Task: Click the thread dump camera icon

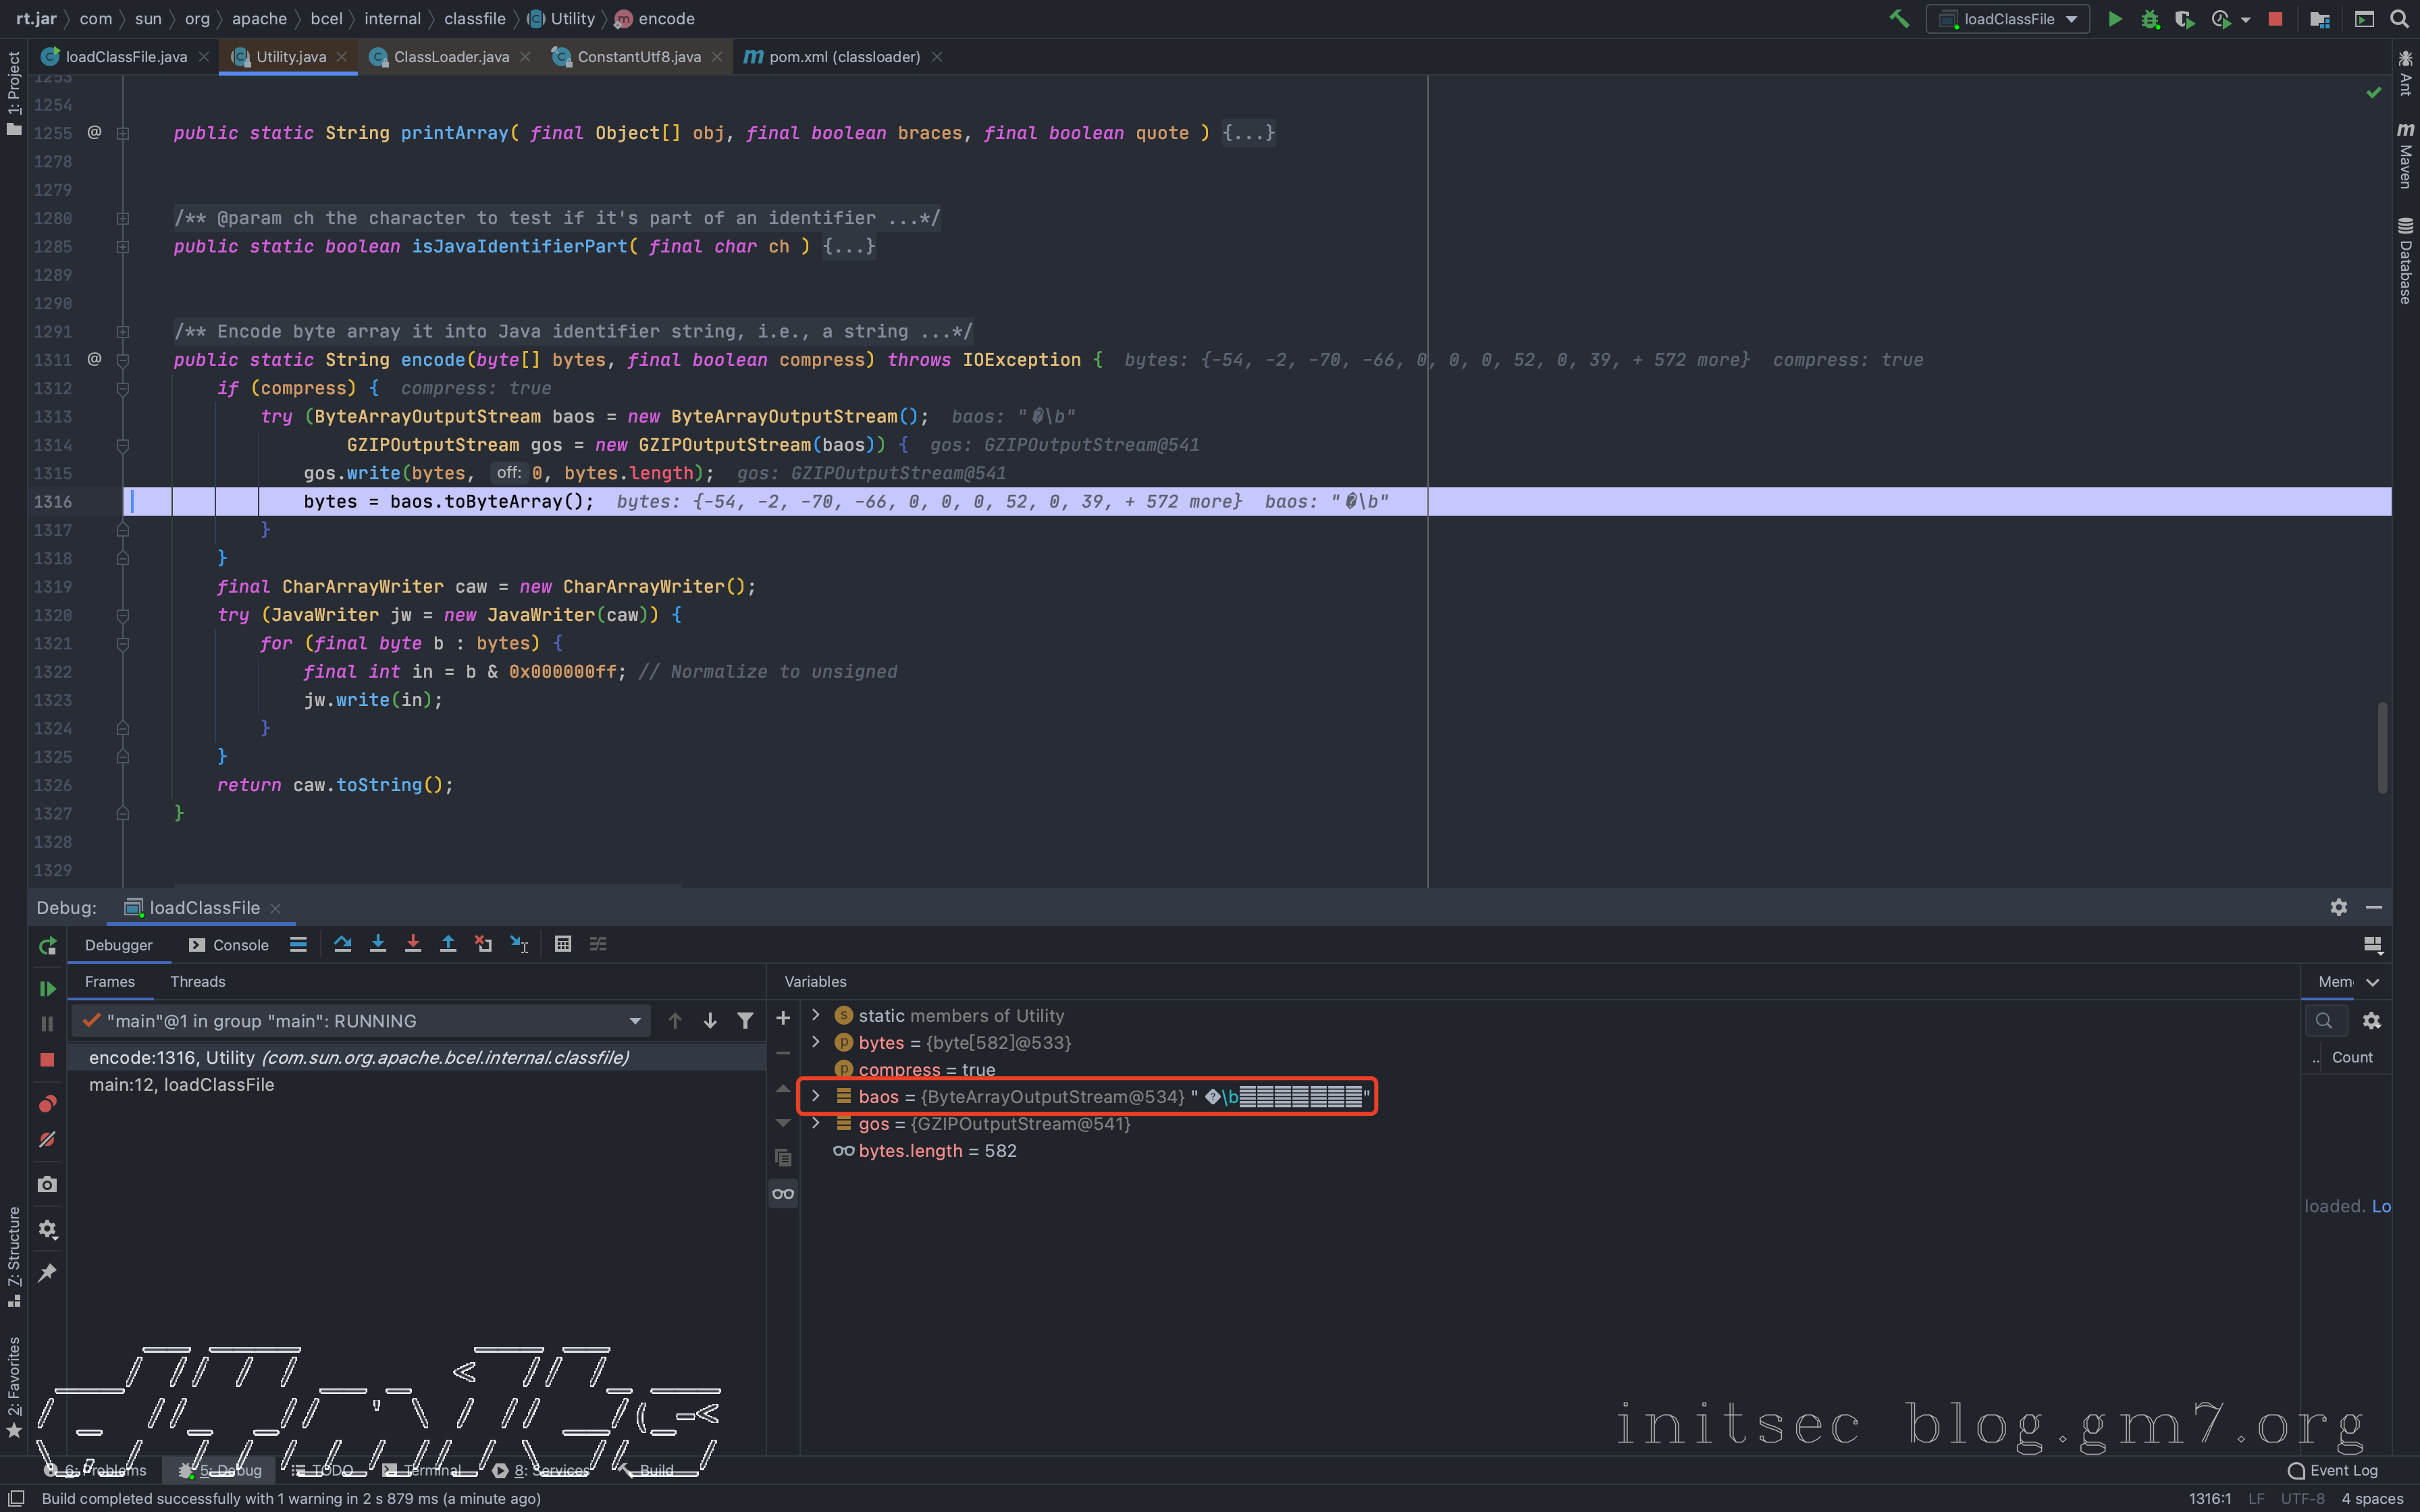Action: tap(47, 1184)
